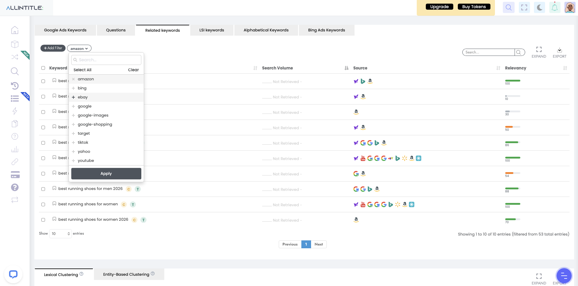Switch to LSI keywords tab
This screenshot has width=578, height=286.
(212, 30)
